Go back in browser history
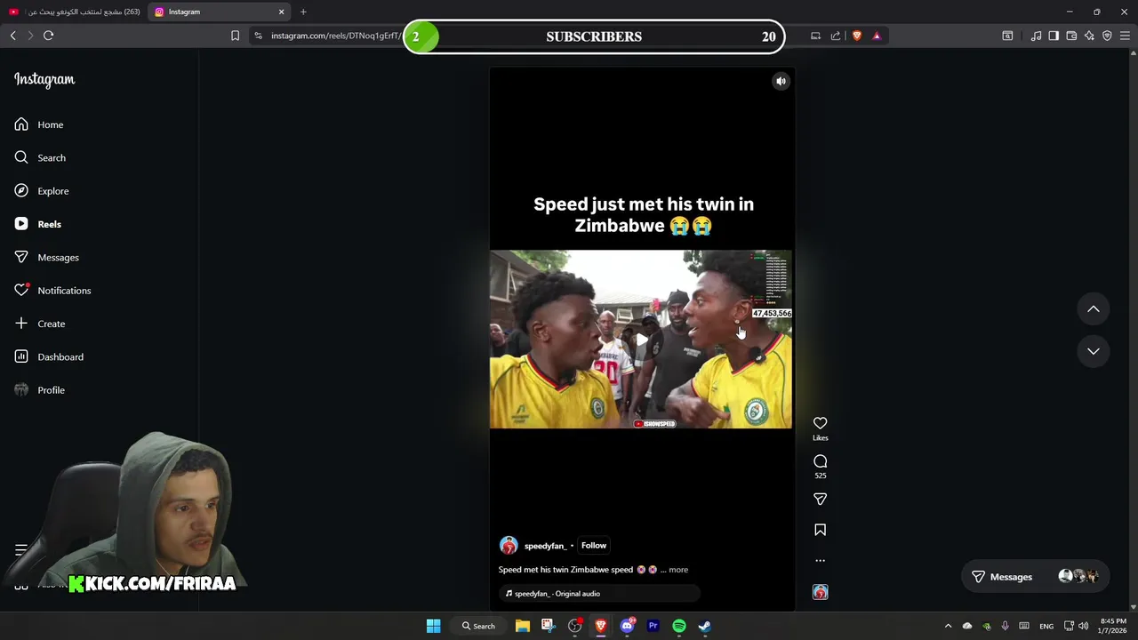Image resolution: width=1138 pixels, height=640 pixels. click(12, 36)
